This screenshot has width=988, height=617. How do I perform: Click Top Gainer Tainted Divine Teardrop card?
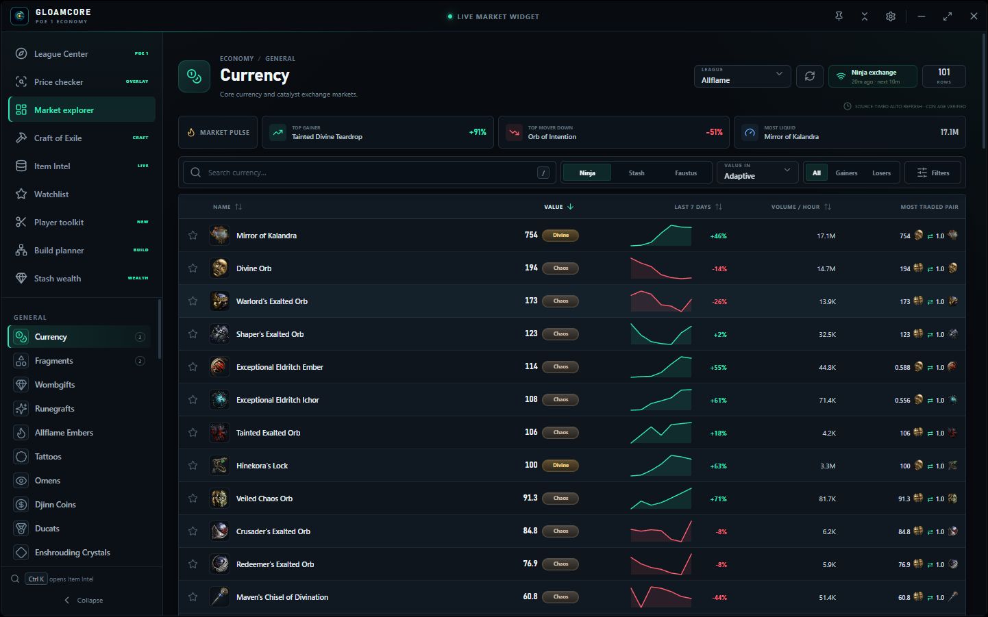click(x=377, y=132)
